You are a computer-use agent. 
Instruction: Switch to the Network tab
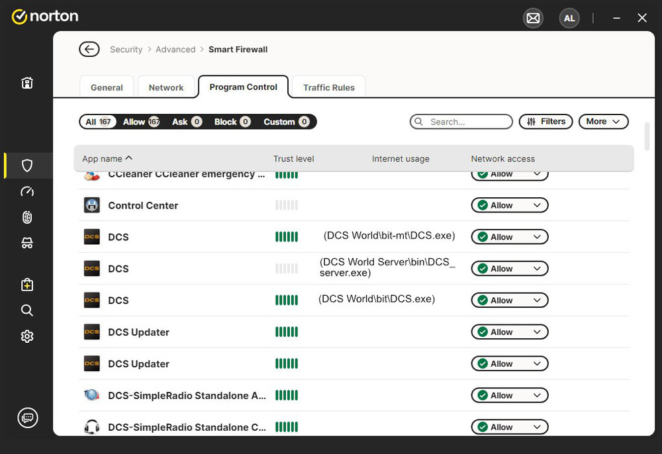[x=166, y=87]
